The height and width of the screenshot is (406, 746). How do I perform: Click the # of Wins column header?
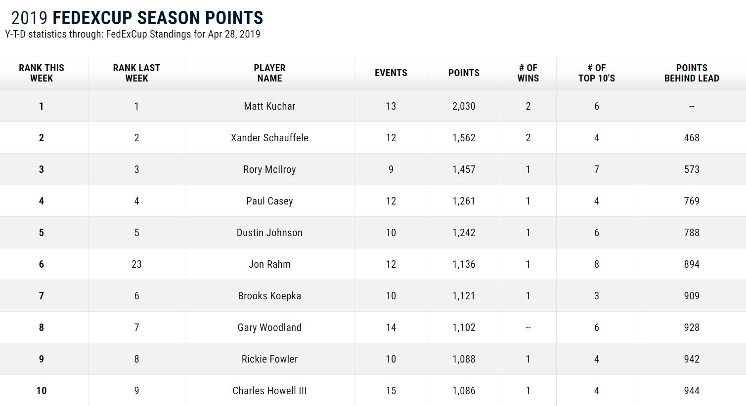pos(528,73)
